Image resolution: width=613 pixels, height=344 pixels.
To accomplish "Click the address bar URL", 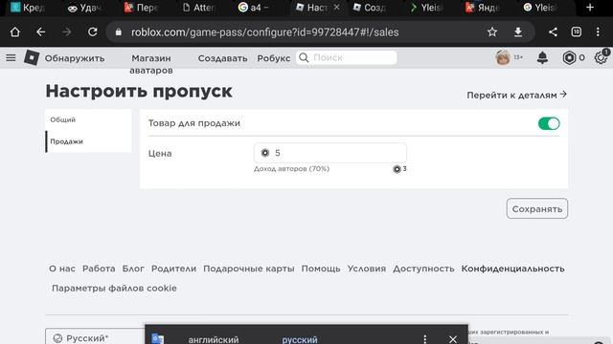I will tap(264, 32).
